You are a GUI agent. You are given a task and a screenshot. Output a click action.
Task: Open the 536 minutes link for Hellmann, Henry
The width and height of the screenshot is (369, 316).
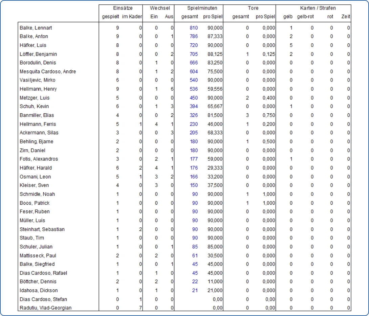[194, 89]
